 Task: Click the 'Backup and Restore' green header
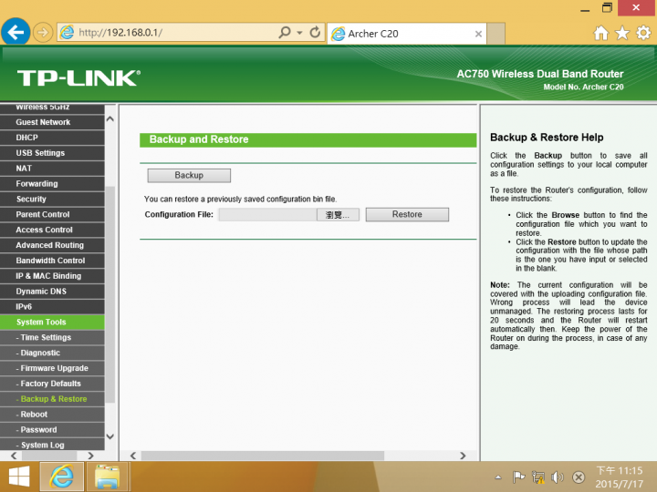[x=308, y=139]
